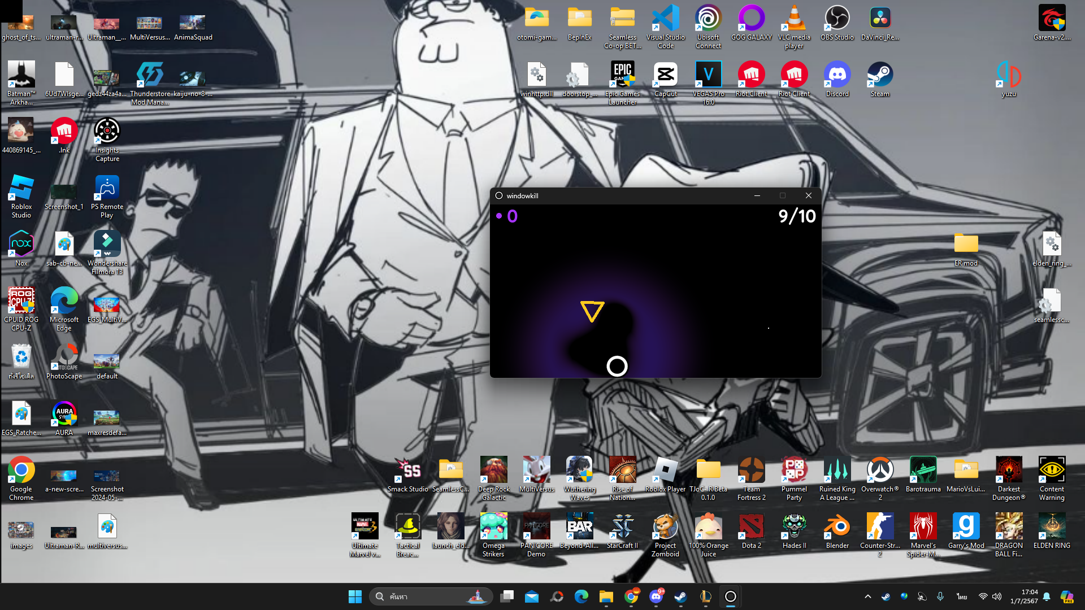The height and width of the screenshot is (610, 1085).
Task: Open the CPUID ROG CPU-Z shortcut
Action: click(21, 309)
